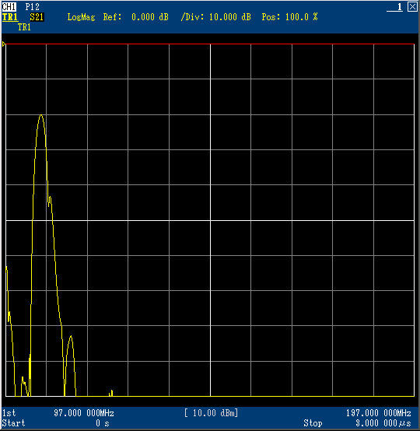Click the 0 s start time value

click(103, 423)
